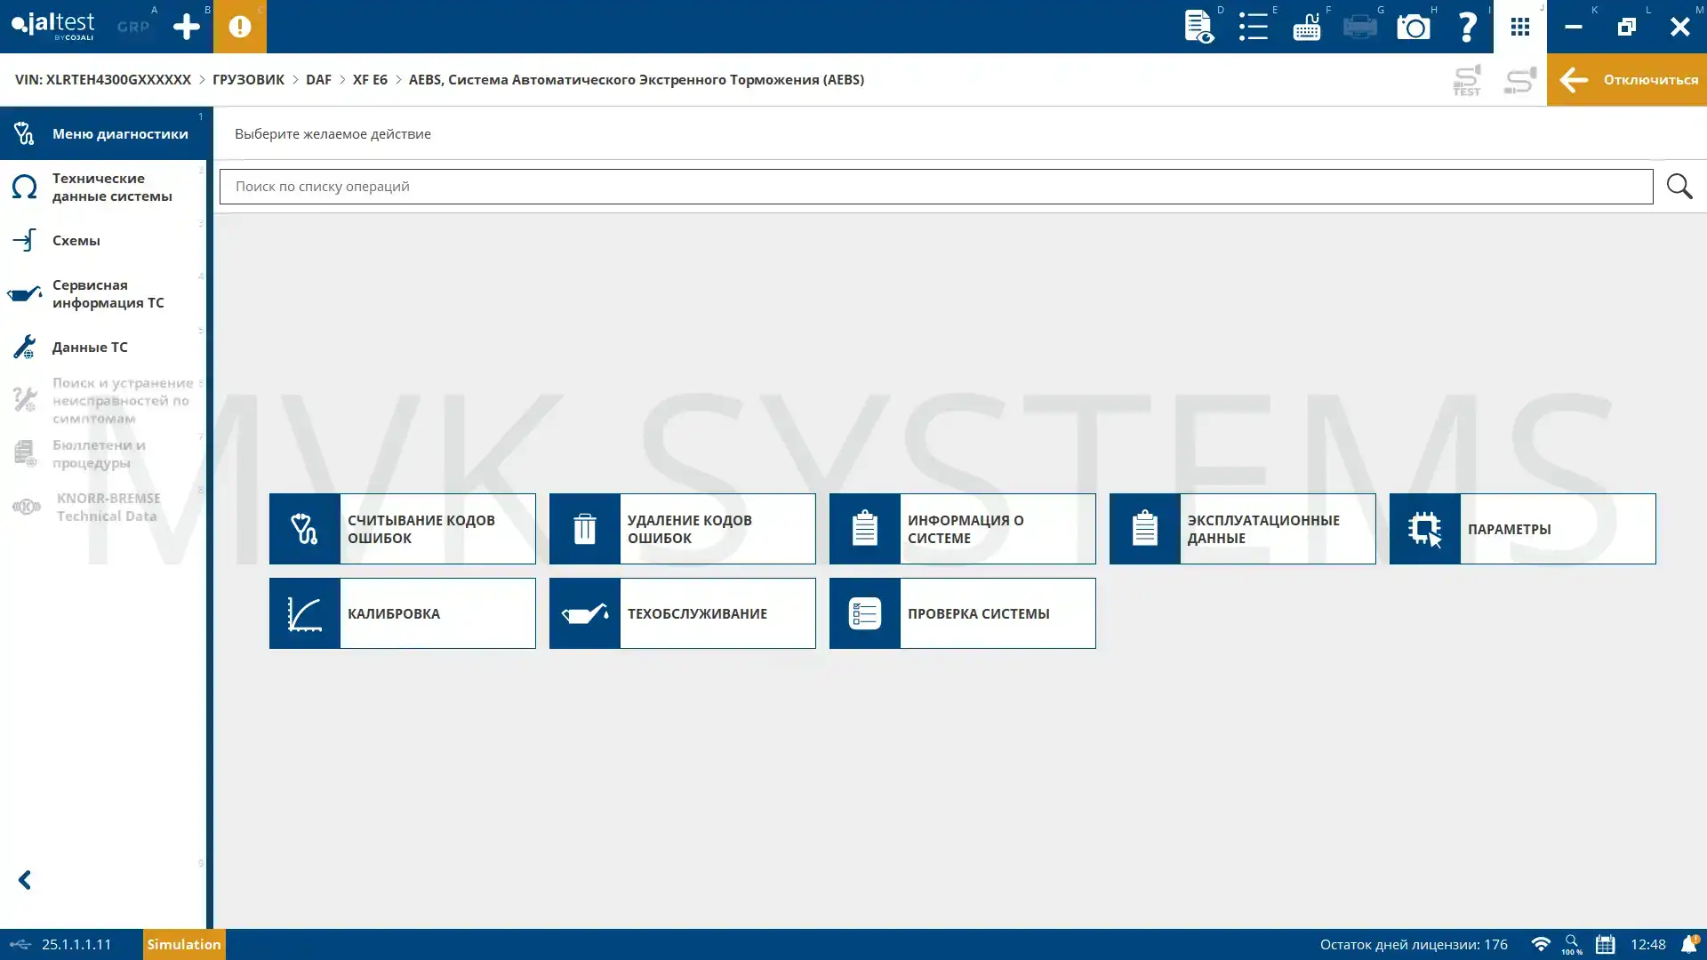Open ТЕХОБСЛУЖИВАНИЕ tile
The height and width of the screenshot is (960, 1707).
pyautogui.click(x=683, y=613)
